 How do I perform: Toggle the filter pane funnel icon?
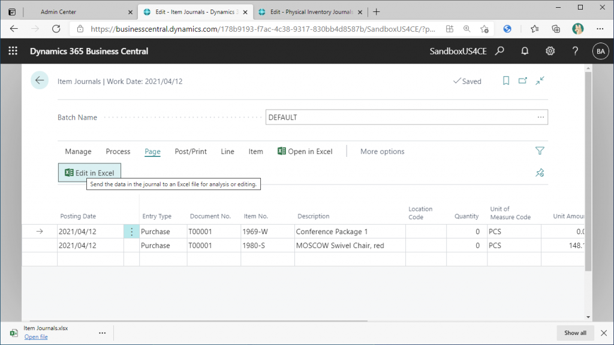[x=540, y=151]
